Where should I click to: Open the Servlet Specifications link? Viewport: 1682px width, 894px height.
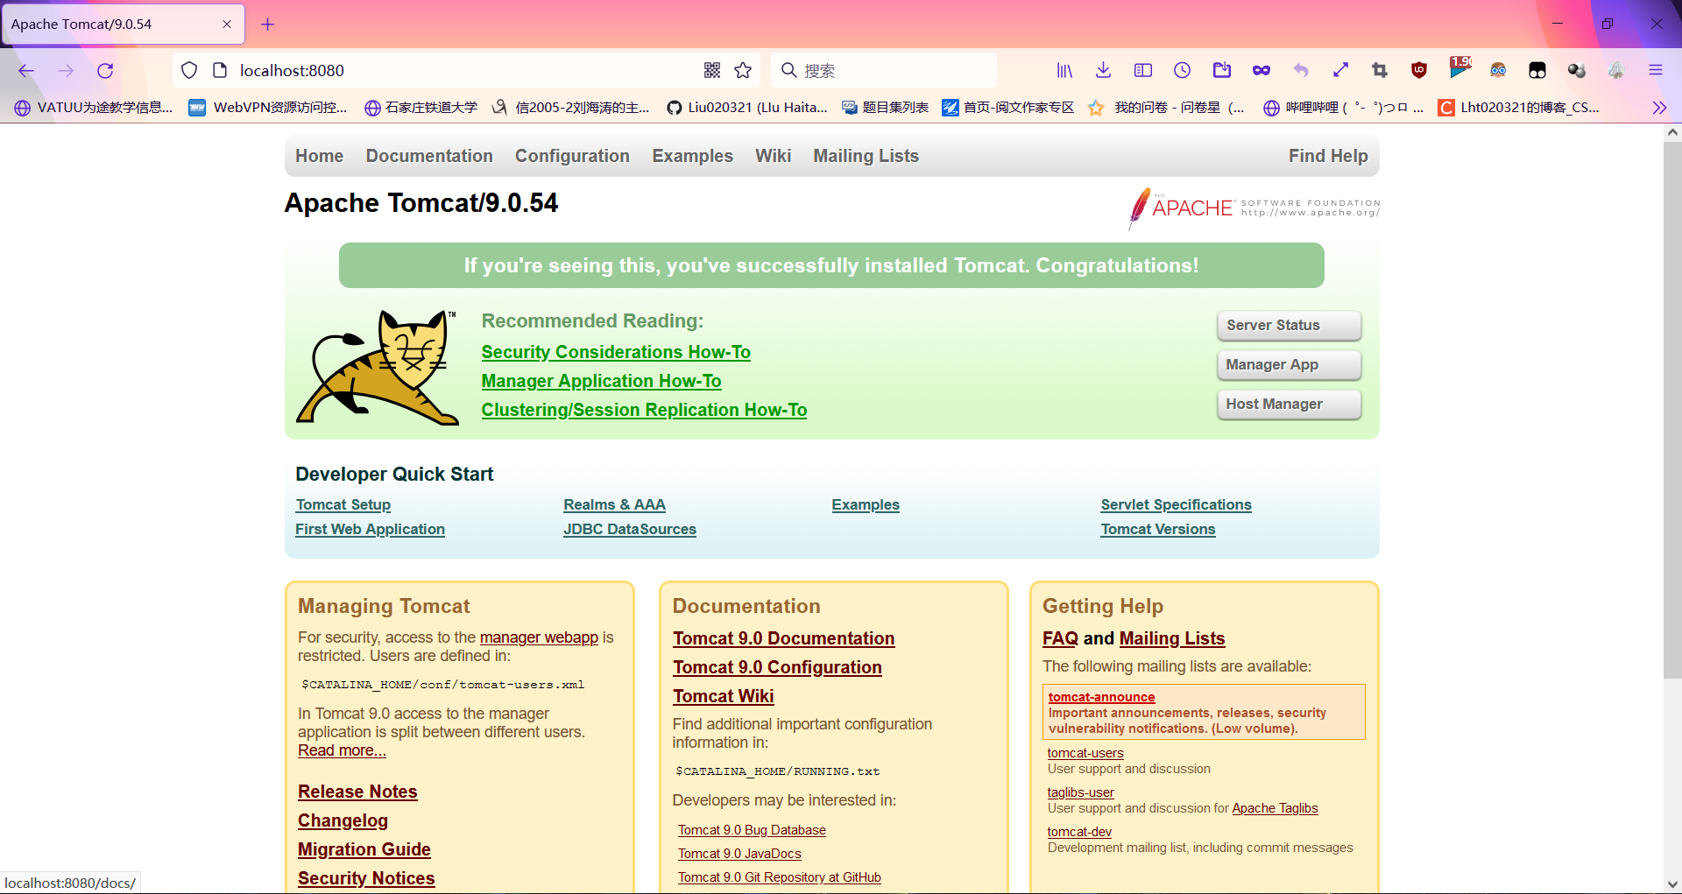tap(1176, 505)
